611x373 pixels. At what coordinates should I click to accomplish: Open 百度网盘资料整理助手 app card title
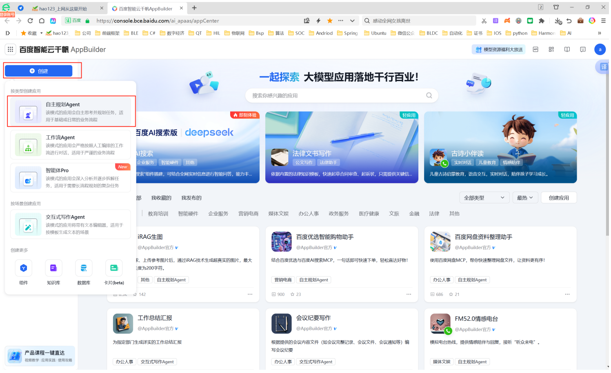tap(484, 237)
